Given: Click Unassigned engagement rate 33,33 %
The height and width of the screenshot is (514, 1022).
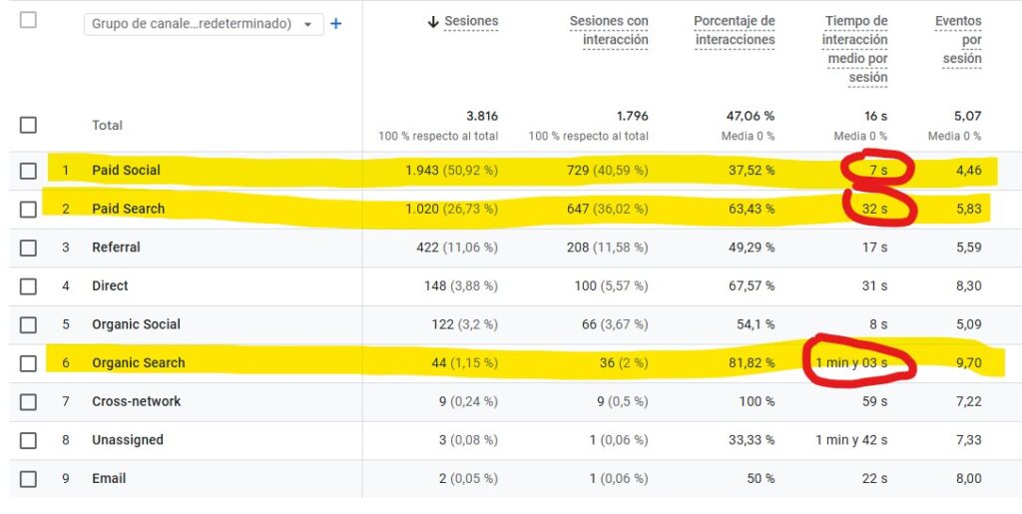Looking at the screenshot, I should point(752,440).
